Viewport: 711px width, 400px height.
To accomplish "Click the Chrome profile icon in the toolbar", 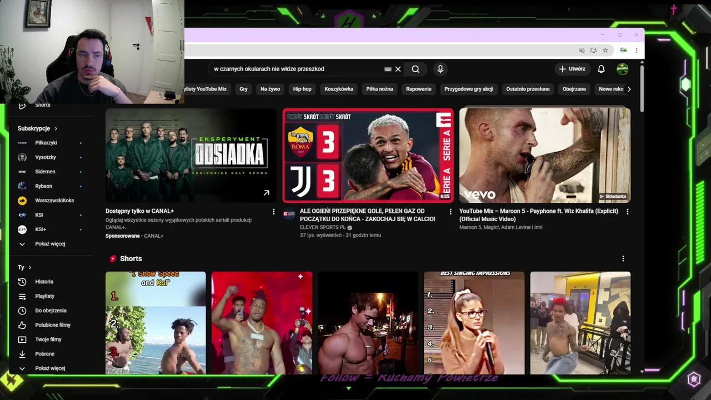I will (x=623, y=50).
